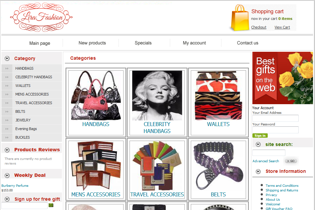Click the envelope icon next to signup field
Screen dimensions: 315x210
[x=51, y=205]
